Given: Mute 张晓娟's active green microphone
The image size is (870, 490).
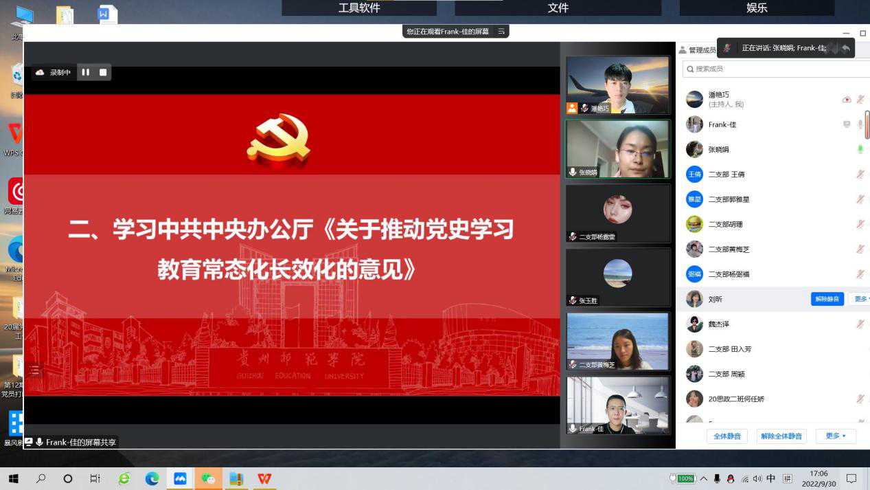Looking at the screenshot, I should pos(860,149).
